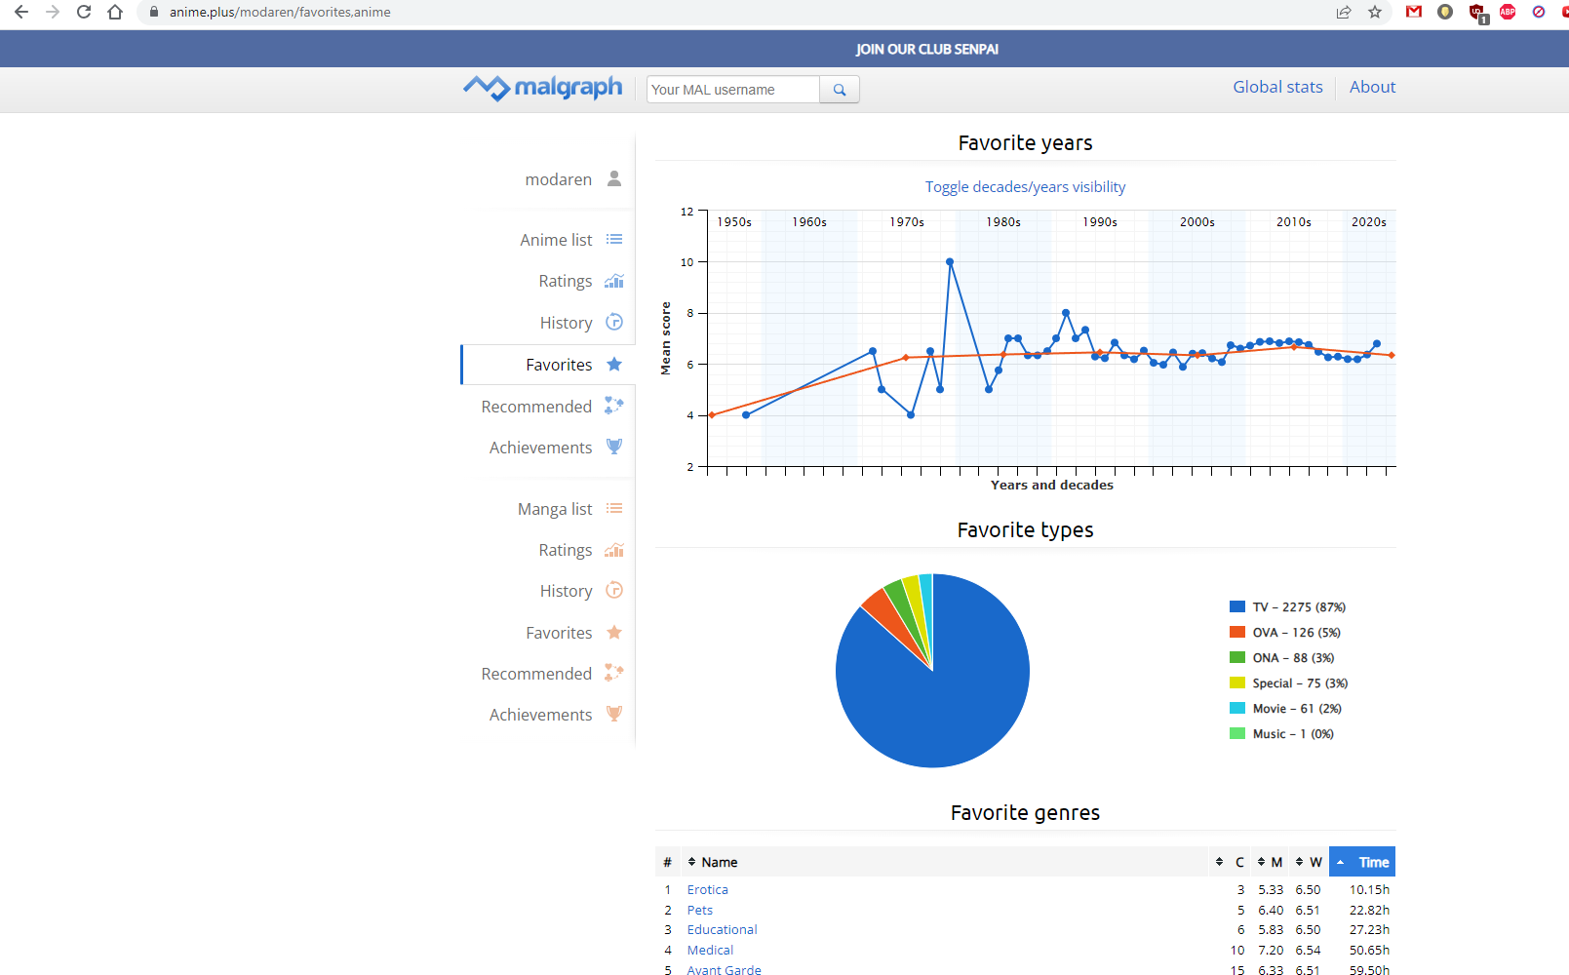
Task: Click the TV blue legend swatch
Action: [x=1237, y=606]
